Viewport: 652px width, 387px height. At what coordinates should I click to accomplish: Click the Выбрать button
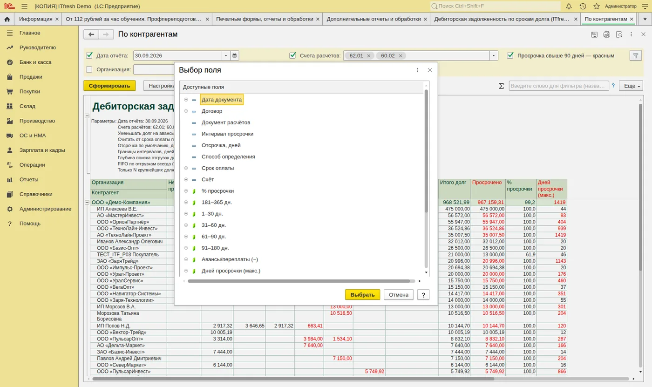click(x=362, y=295)
